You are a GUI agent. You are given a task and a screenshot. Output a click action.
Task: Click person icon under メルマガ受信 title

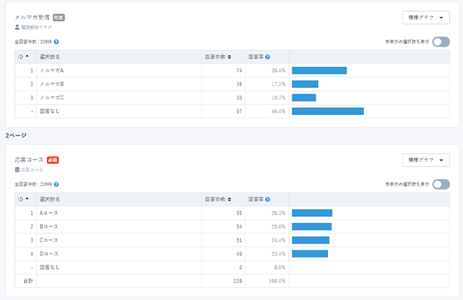17,28
